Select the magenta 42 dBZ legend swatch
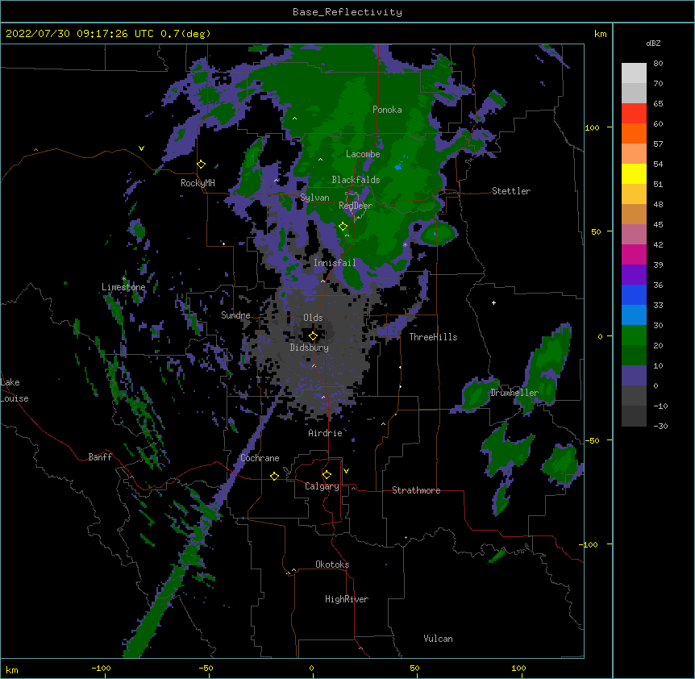695x679 pixels. pyautogui.click(x=634, y=254)
